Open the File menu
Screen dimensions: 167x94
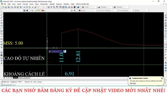5,4
